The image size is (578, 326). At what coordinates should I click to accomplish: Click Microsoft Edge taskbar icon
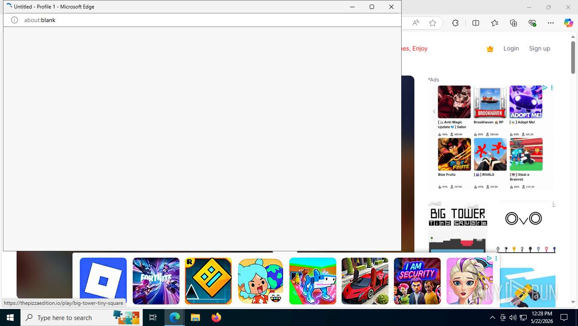(x=175, y=318)
